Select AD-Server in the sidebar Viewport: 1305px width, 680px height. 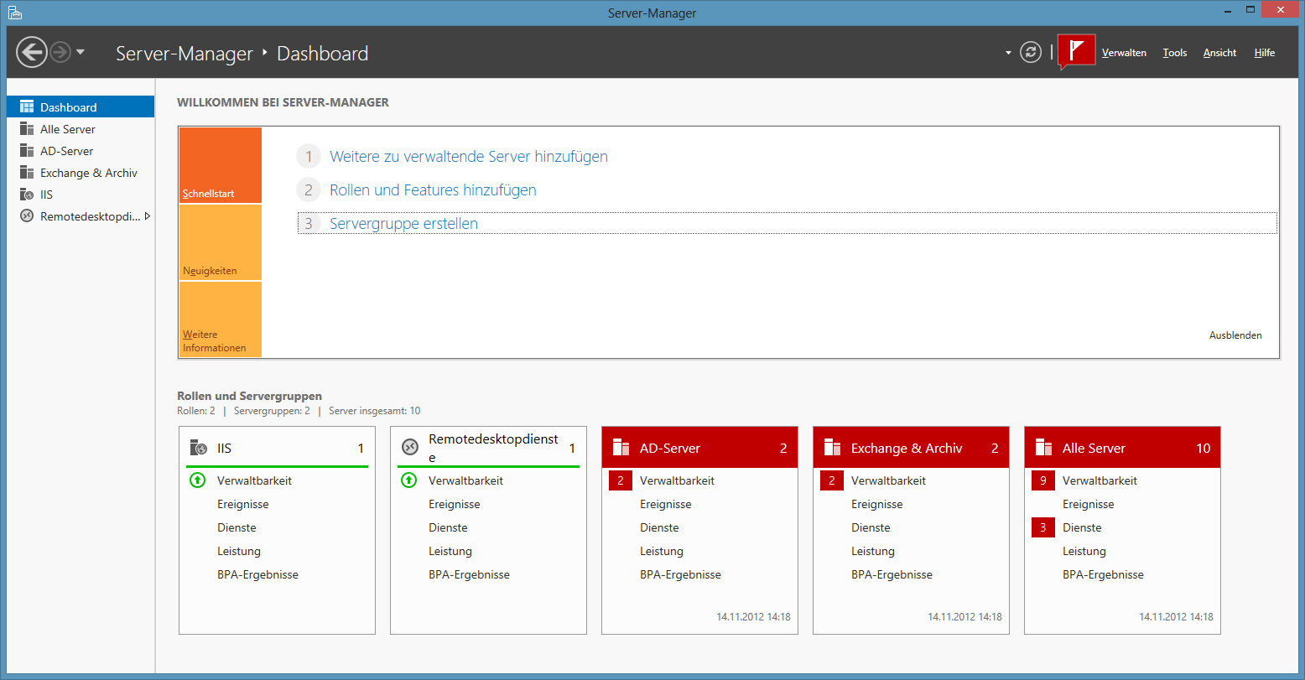81,151
